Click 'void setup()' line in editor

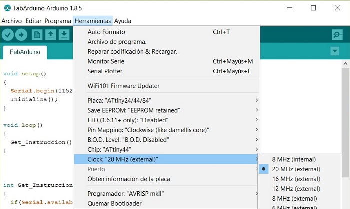click(25, 74)
